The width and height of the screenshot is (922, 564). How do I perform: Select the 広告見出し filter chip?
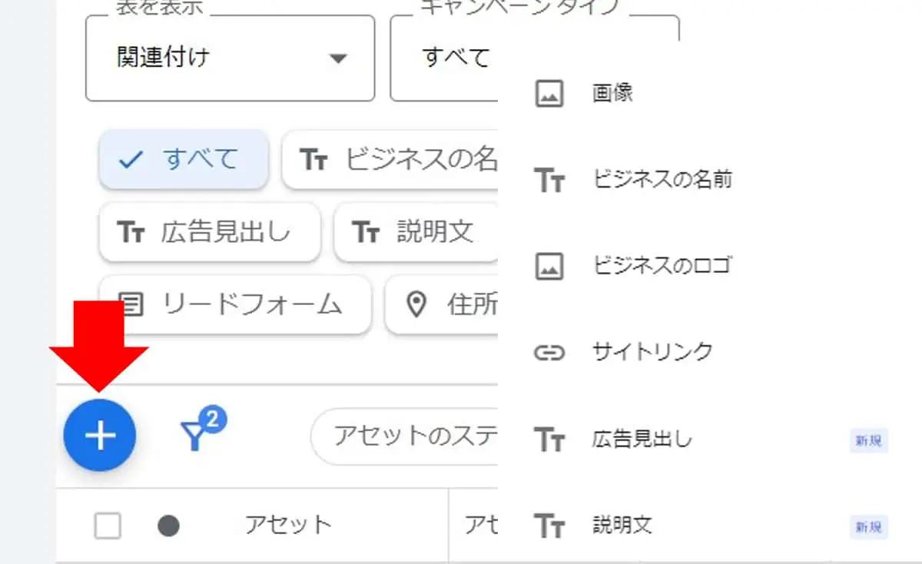click(209, 232)
